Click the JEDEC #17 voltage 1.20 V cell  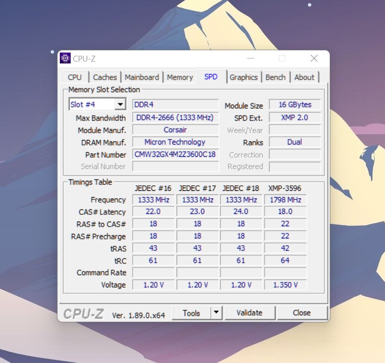(x=197, y=285)
